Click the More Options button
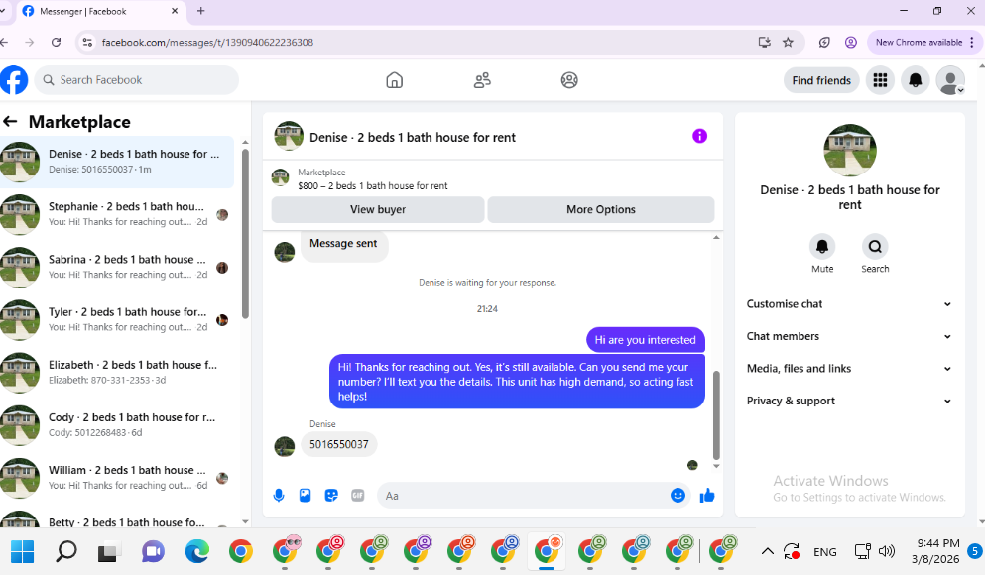This screenshot has height=575, width=985. 601,209
